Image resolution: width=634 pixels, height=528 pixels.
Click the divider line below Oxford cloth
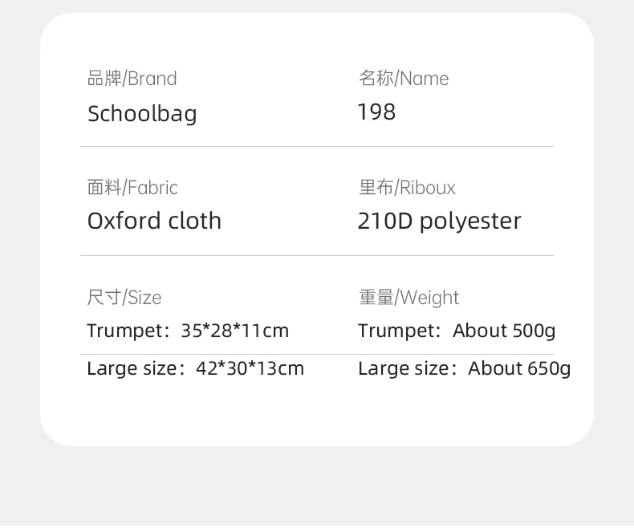(x=317, y=256)
